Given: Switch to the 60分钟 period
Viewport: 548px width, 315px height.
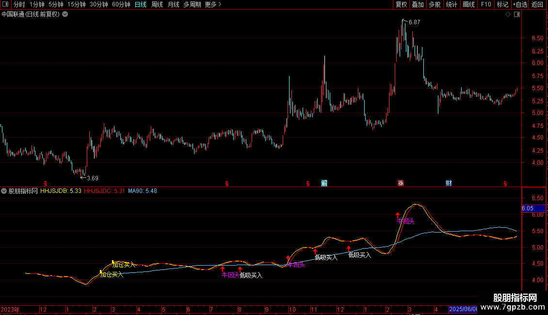Looking at the screenshot, I should click(x=121, y=4).
